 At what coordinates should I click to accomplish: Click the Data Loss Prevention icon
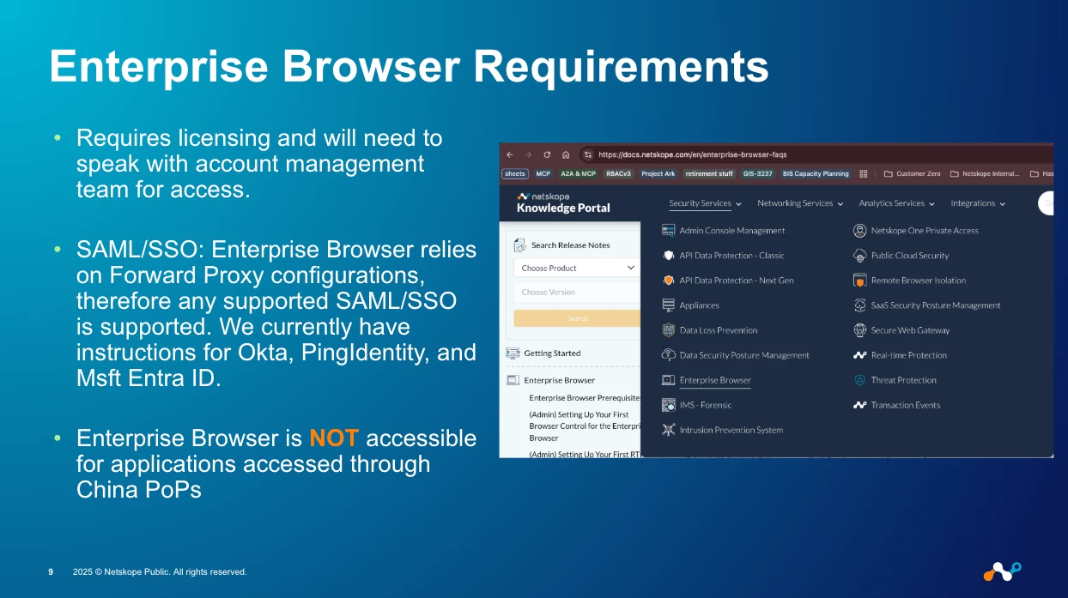tap(668, 330)
